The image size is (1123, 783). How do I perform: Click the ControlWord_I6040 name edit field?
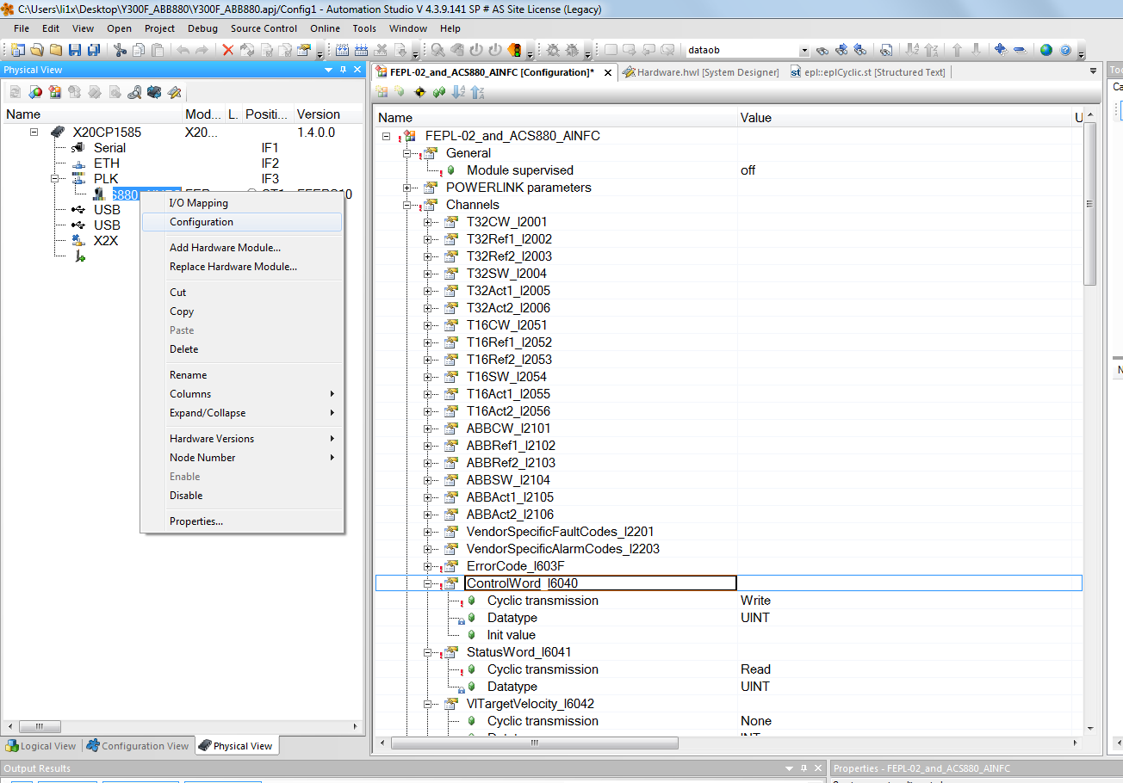point(600,583)
